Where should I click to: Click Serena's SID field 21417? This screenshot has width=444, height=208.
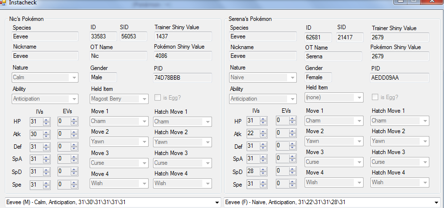[350, 37]
